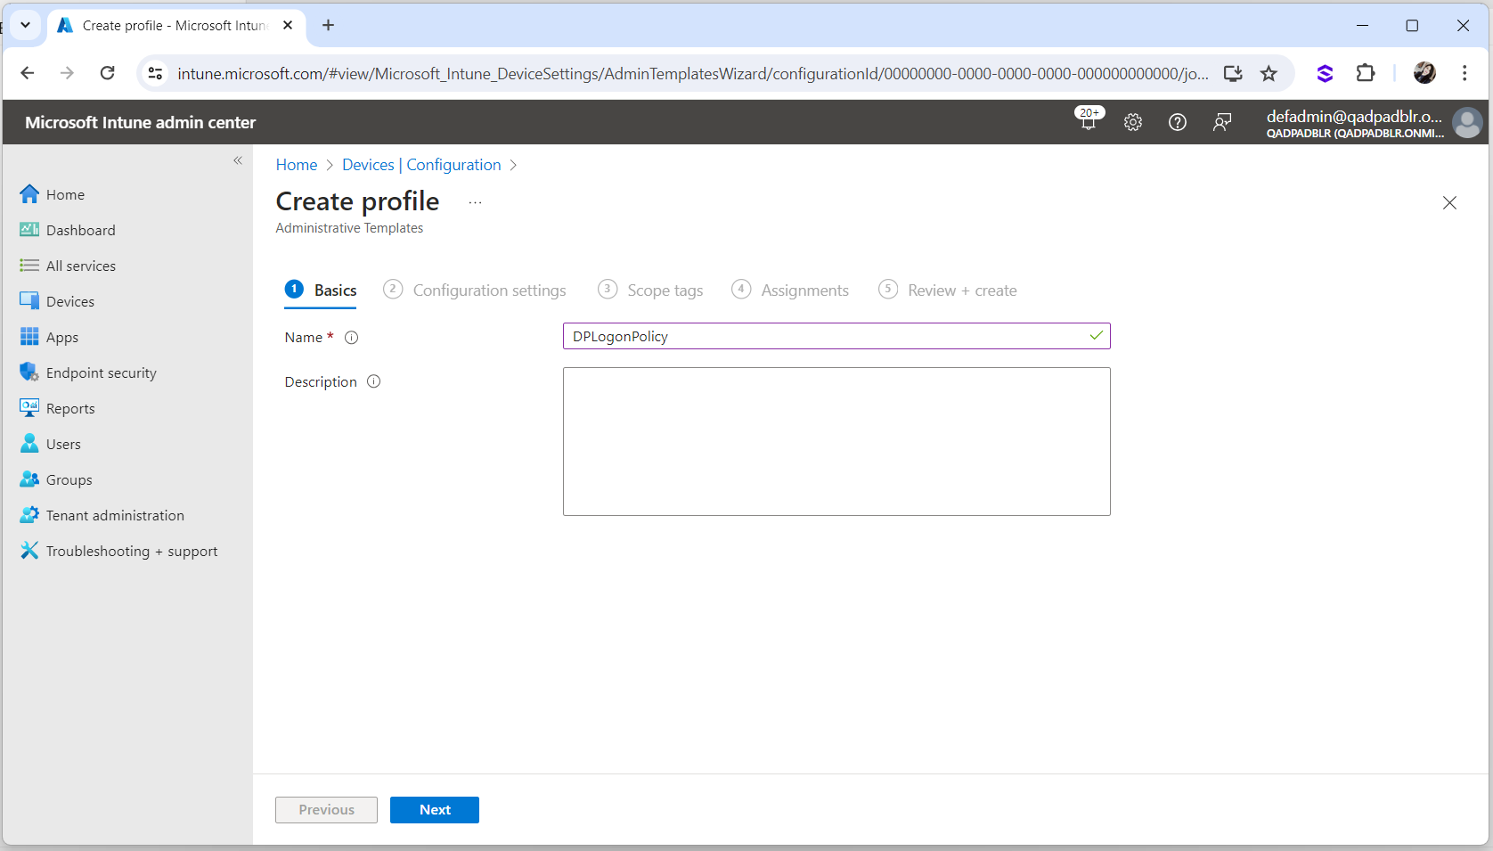Screen dimensions: 1493x851
Task: Open the ellipsis menu beside Create profile
Action: [x=476, y=202]
